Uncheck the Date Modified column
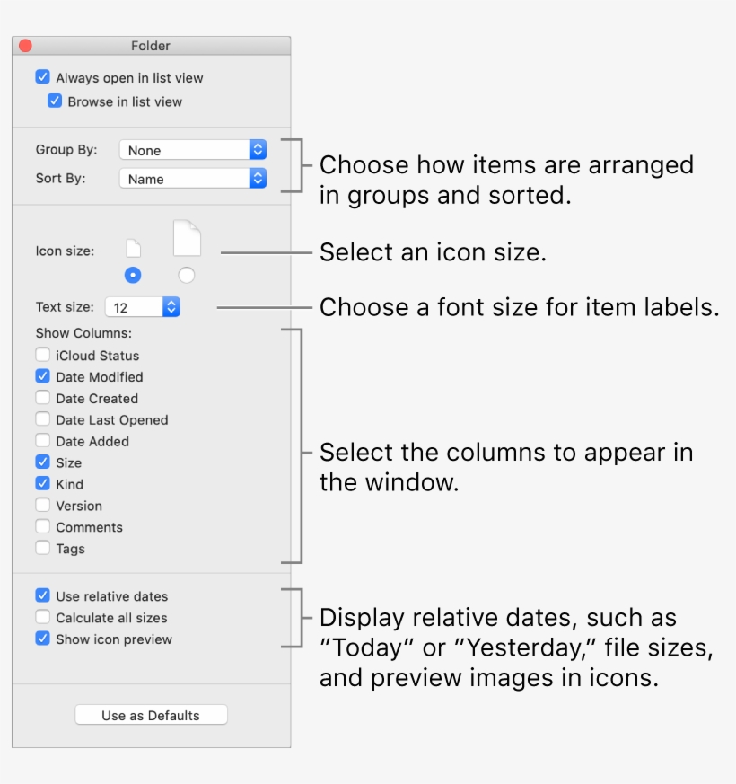736x784 pixels. click(42, 376)
